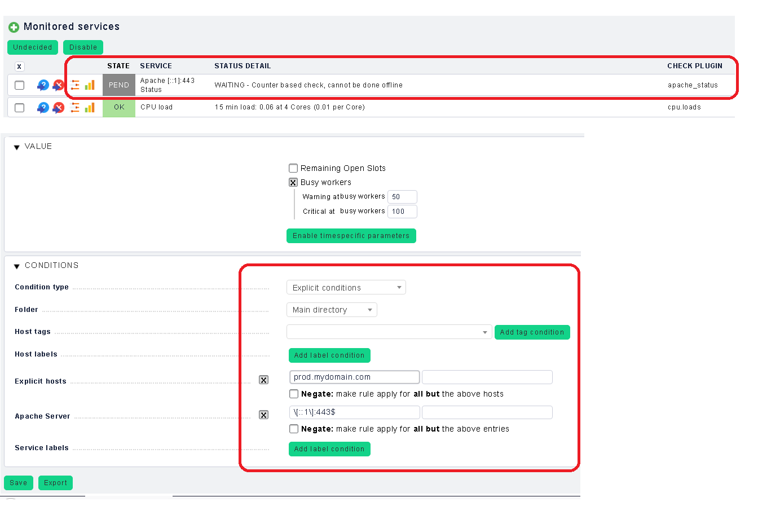The height and width of the screenshot is (519, 758).
Task: Click the red disable icon for Apache Status
Action: tap(58, 85)
